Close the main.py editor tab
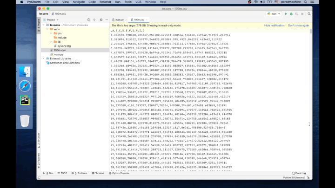This screenshot has height=188, width=335. [126, 19]
